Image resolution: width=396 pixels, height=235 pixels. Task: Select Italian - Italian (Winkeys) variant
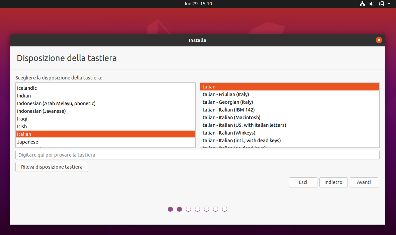(289, 133)
